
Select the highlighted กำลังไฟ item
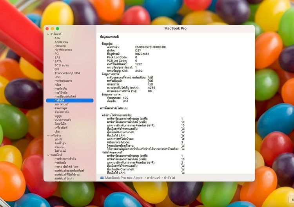click(x=70, y=100)
